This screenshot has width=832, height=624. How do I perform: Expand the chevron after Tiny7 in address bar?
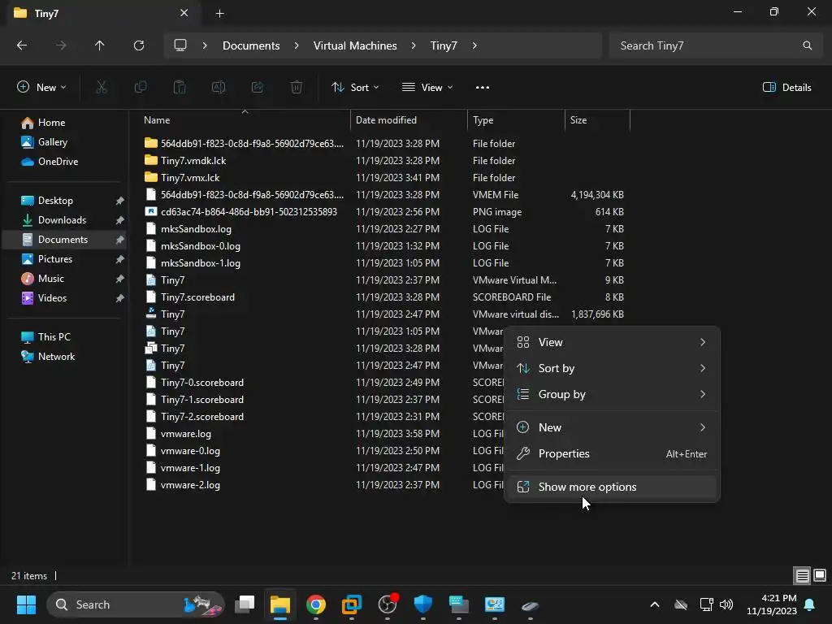click(474, 45)
